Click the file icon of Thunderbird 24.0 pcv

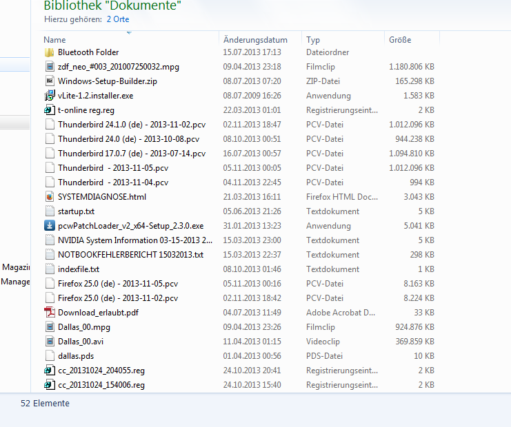click(50, 139)
